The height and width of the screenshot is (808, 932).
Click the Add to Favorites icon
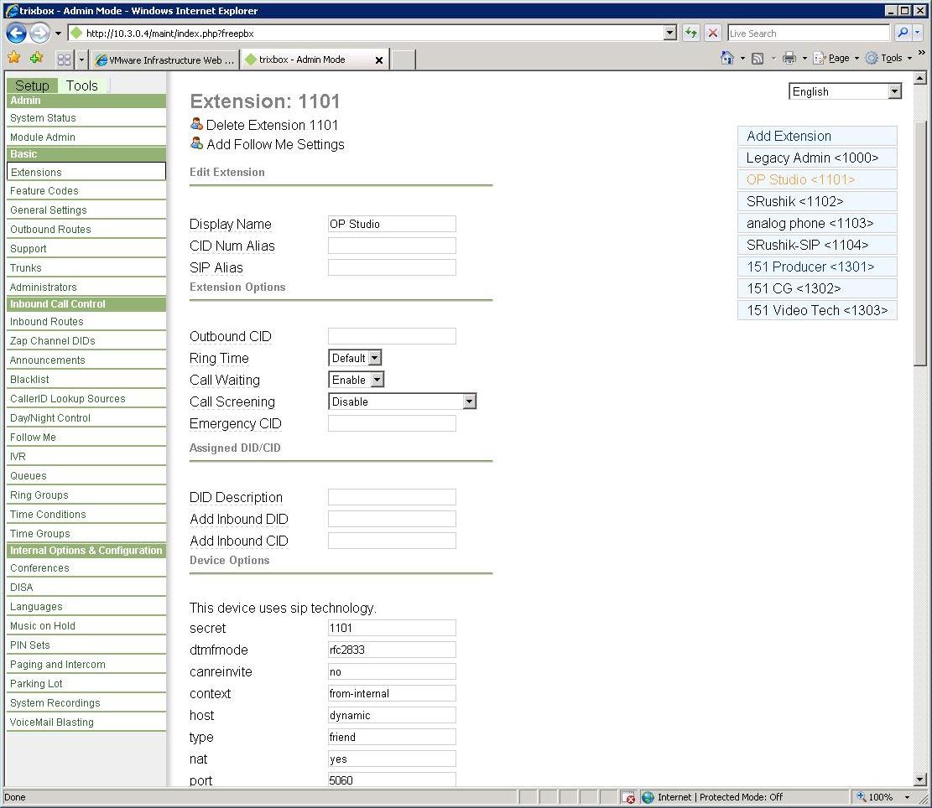point(36,58)
